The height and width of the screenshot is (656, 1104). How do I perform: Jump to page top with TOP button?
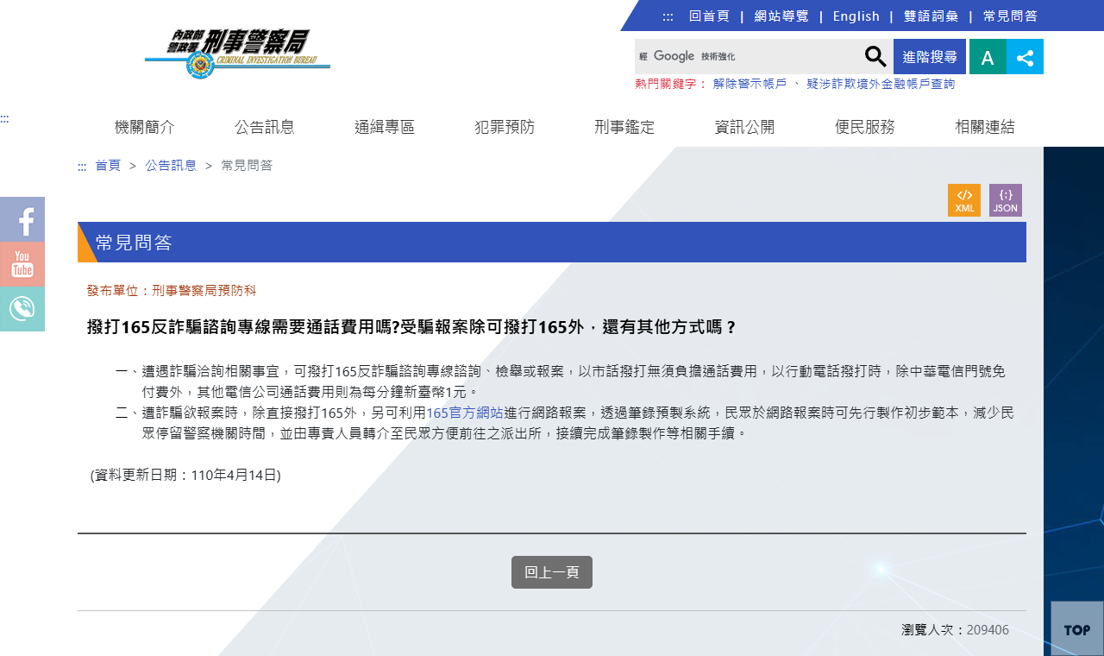[1077, 628]
